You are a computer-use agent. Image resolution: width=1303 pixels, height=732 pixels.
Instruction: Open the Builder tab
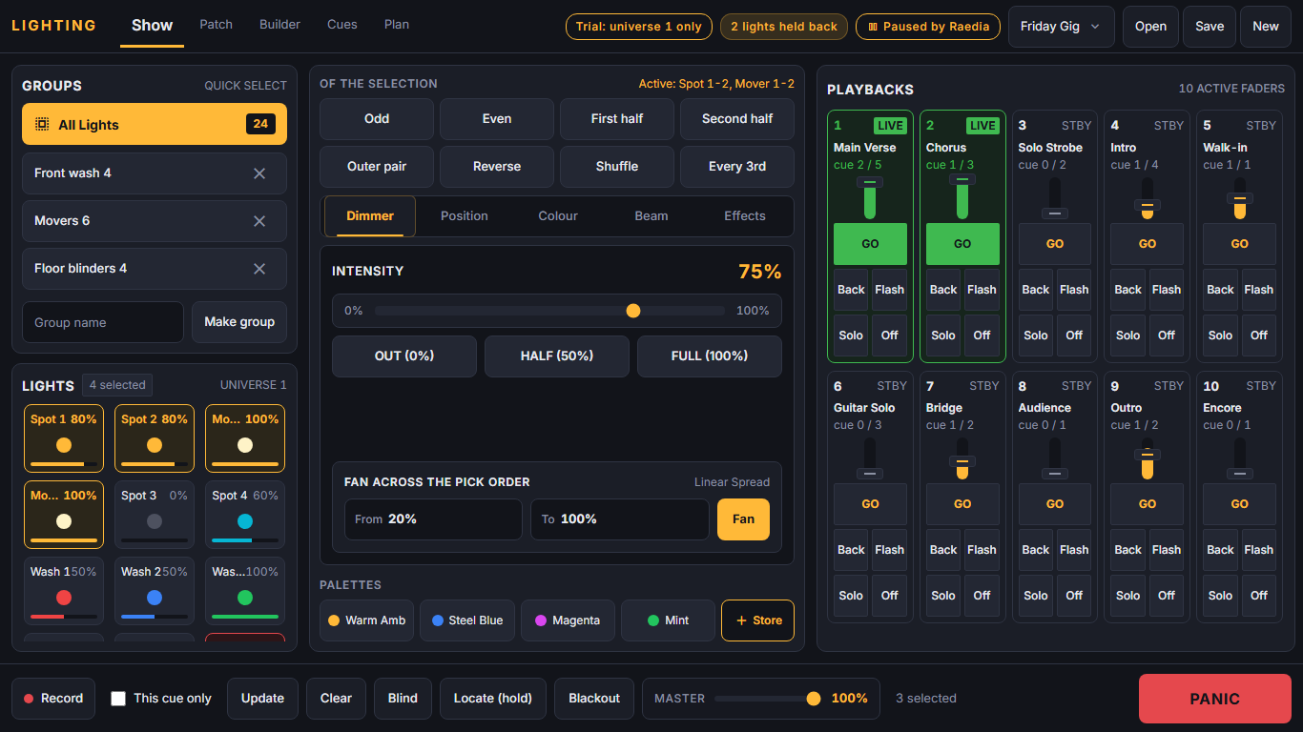(x=279, y=25)
